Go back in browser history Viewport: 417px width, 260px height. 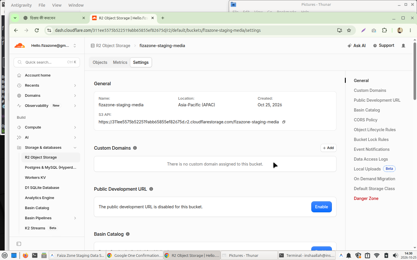point(16,30)
